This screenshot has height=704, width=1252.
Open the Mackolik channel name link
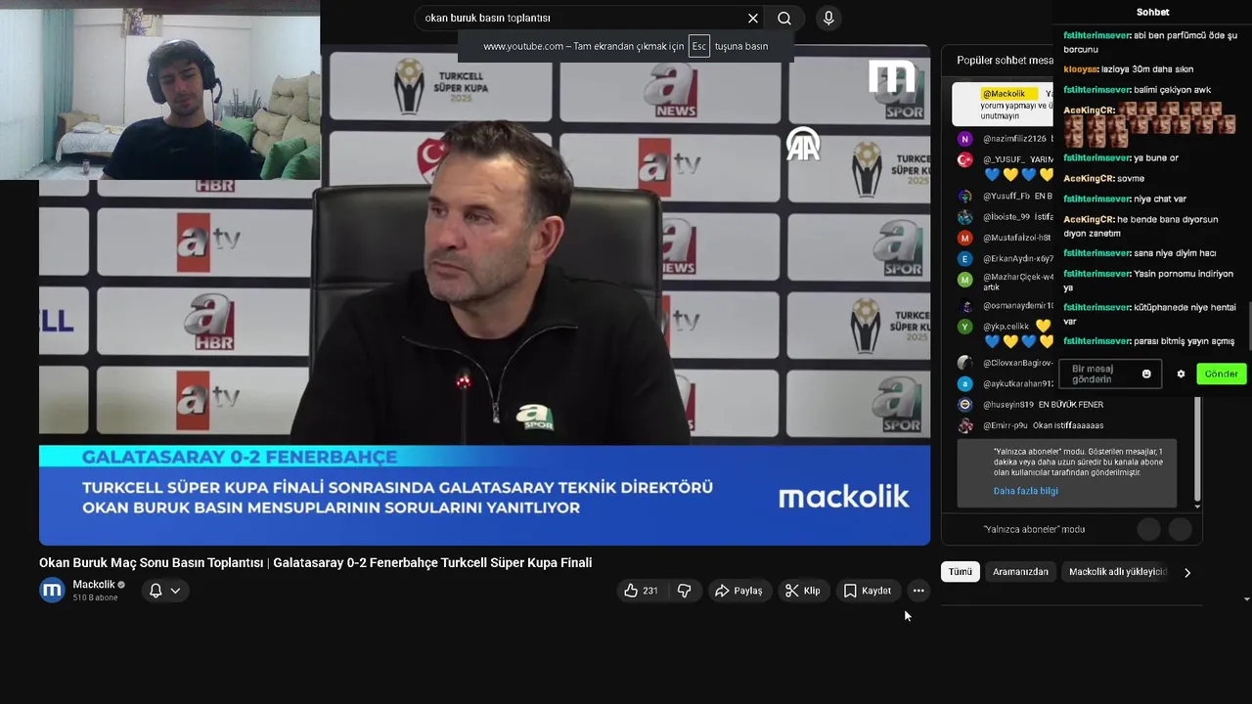94,585
